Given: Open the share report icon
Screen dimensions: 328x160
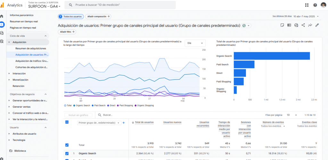Looking at the screenshot, I should [x=303, y=25].
